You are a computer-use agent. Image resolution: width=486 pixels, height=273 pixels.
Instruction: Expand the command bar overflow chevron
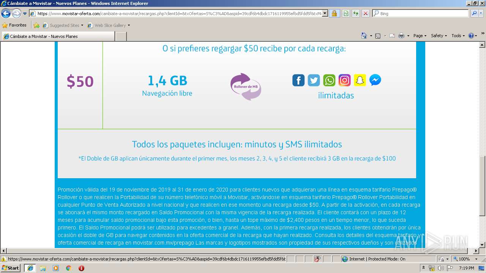[x=483, y=33]
